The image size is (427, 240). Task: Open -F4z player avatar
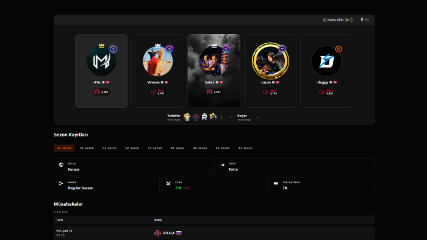(101, 61)
